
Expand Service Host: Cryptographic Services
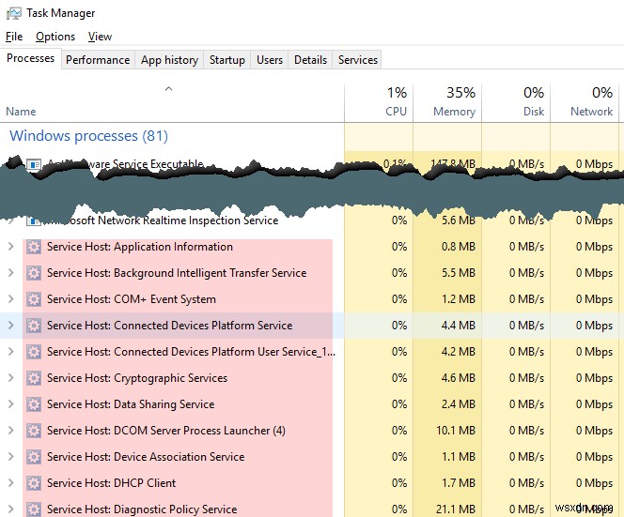click(x=11, y=377)
